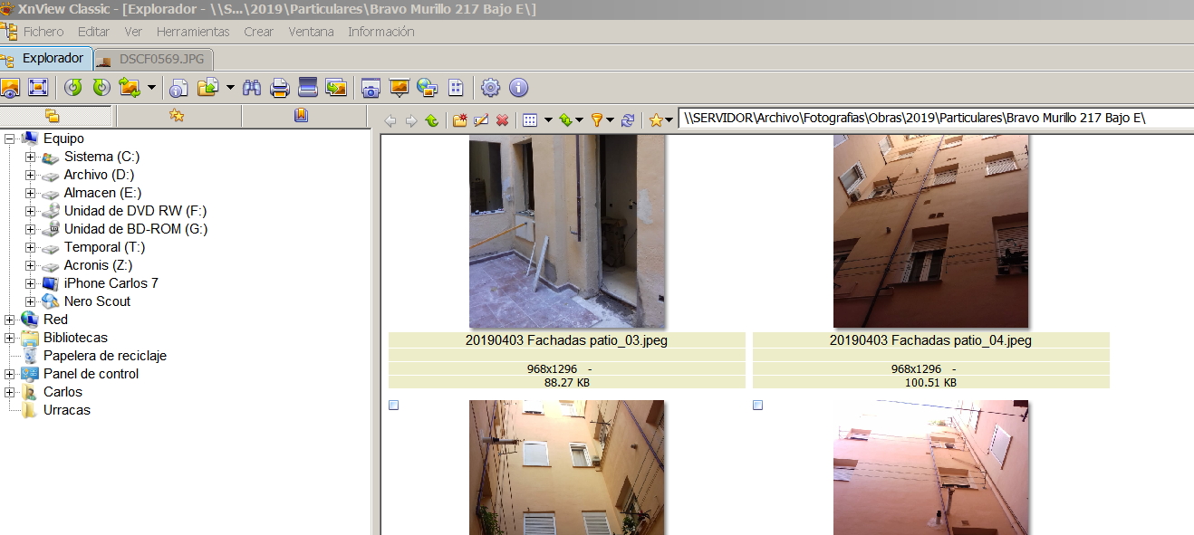The width and height of the screenshot is (1194, 535).
Task: Expand the Panel de control node
Action: [10, 374]
